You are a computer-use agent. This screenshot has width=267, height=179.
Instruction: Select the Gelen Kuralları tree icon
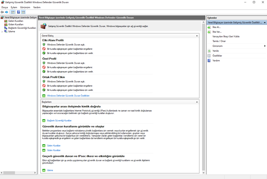pyautogui.click(x=6, y=21)
